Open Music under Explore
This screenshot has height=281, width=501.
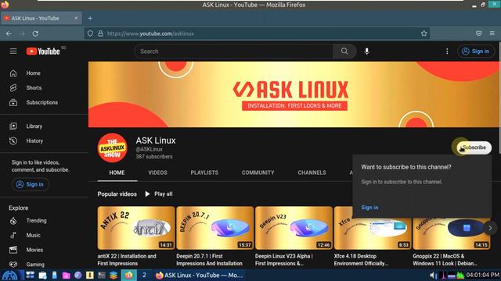click(33, 235)
